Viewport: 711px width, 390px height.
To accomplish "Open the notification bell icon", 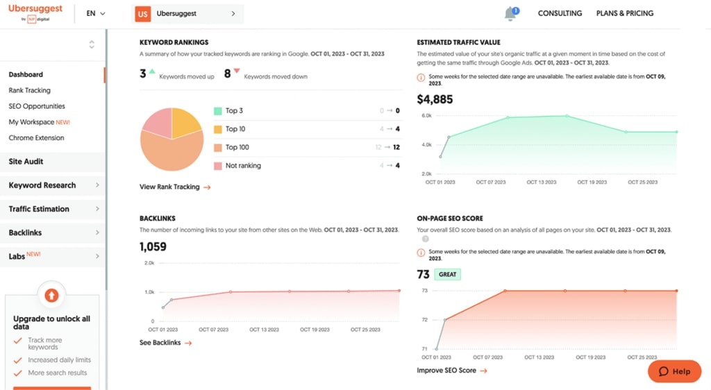I will (511, 14).
